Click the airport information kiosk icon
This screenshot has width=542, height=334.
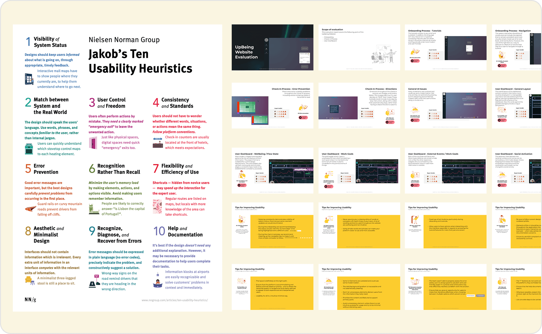click(x=158, y=280)
